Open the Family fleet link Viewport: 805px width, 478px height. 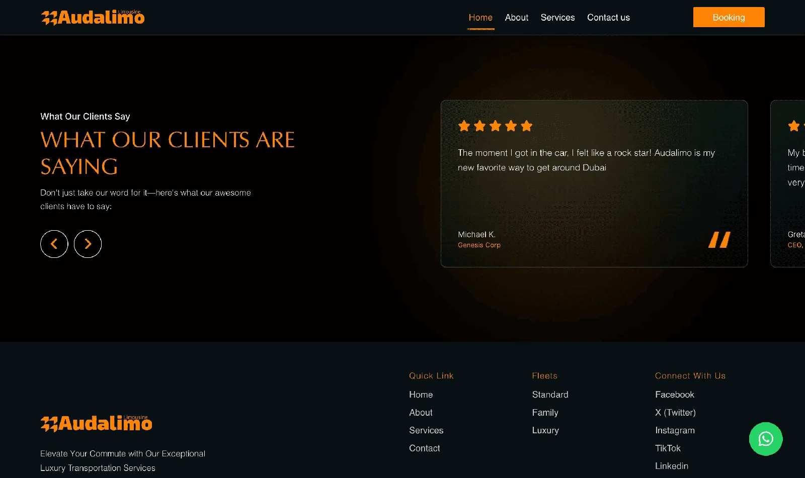tap(545, 413)
